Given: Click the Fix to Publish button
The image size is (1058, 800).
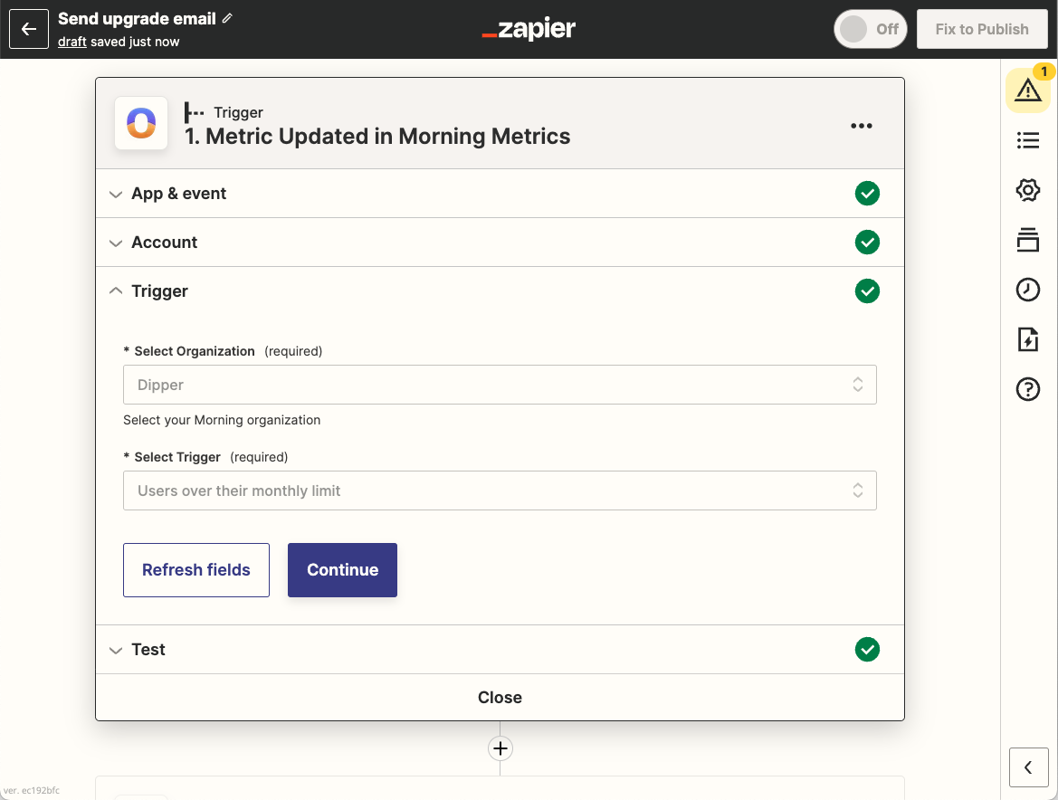Looking at the screenshot, I should [x=982, y=29].
